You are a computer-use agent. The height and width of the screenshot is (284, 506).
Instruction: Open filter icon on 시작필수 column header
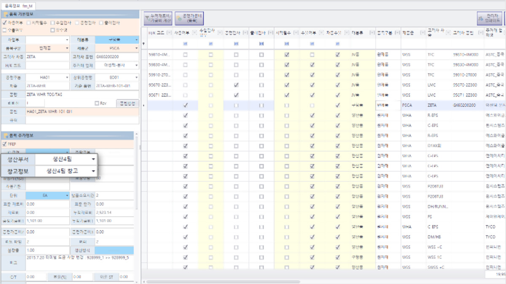point(296,32)
